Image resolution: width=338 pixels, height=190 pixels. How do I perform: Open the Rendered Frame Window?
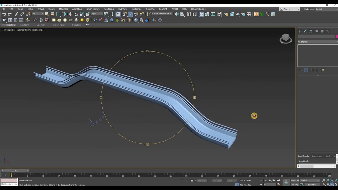pyautogui.click(x=232, y=14)
